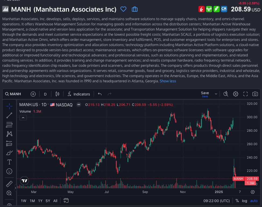Click the TradingView logo on chart
Viewport: 262px width, 207px height.
24,181
